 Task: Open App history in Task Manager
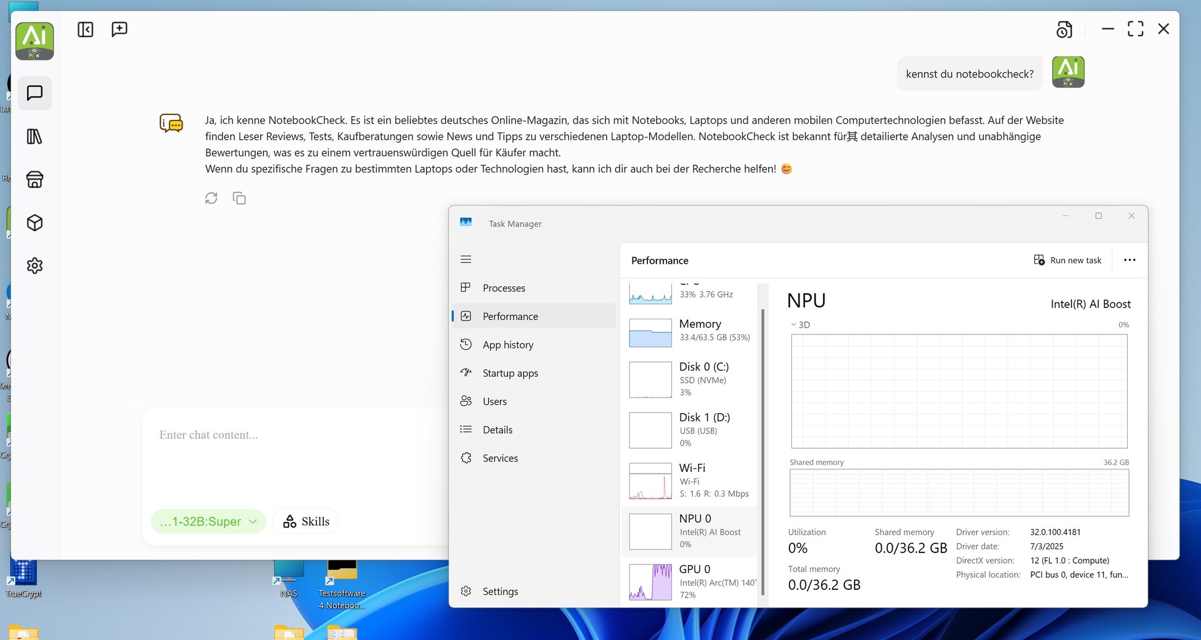[x=534, y=345]
